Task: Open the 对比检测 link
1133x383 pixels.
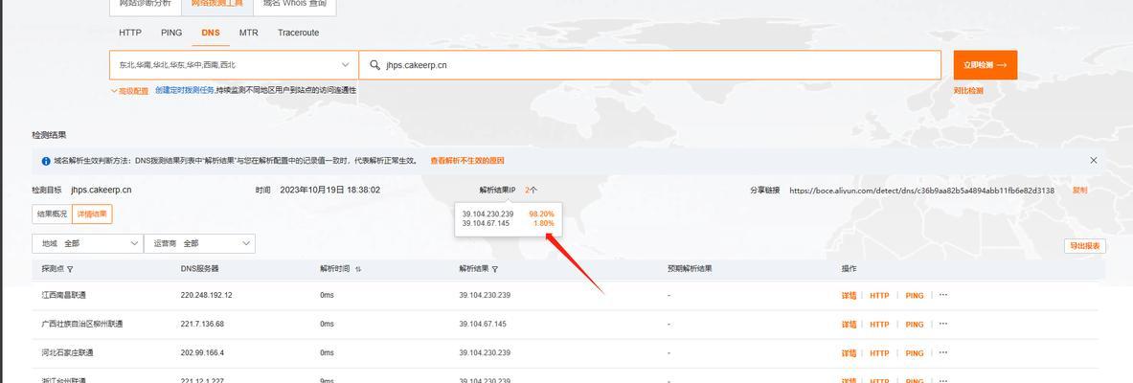Action: click(x=968, y=91)
